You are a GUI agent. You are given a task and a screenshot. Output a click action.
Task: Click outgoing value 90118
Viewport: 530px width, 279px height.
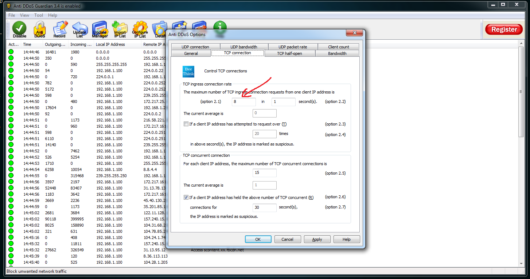51,219
